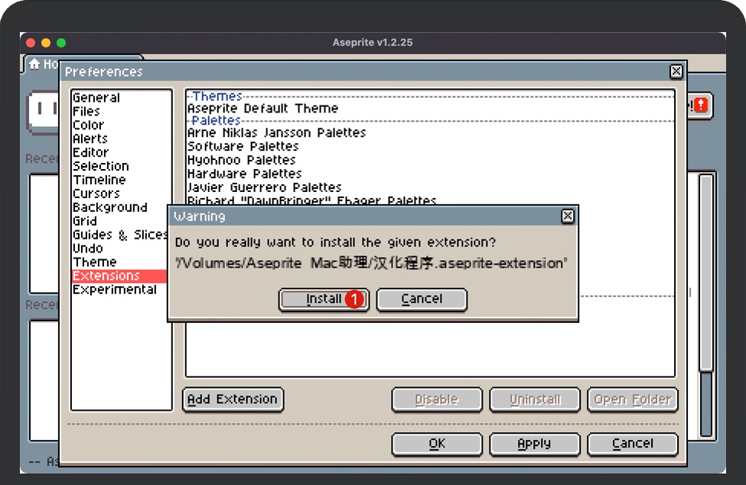The image size is (746, 485).
Task: Select Hyohnoo Palettes entry
Action: tap(430, 160)
